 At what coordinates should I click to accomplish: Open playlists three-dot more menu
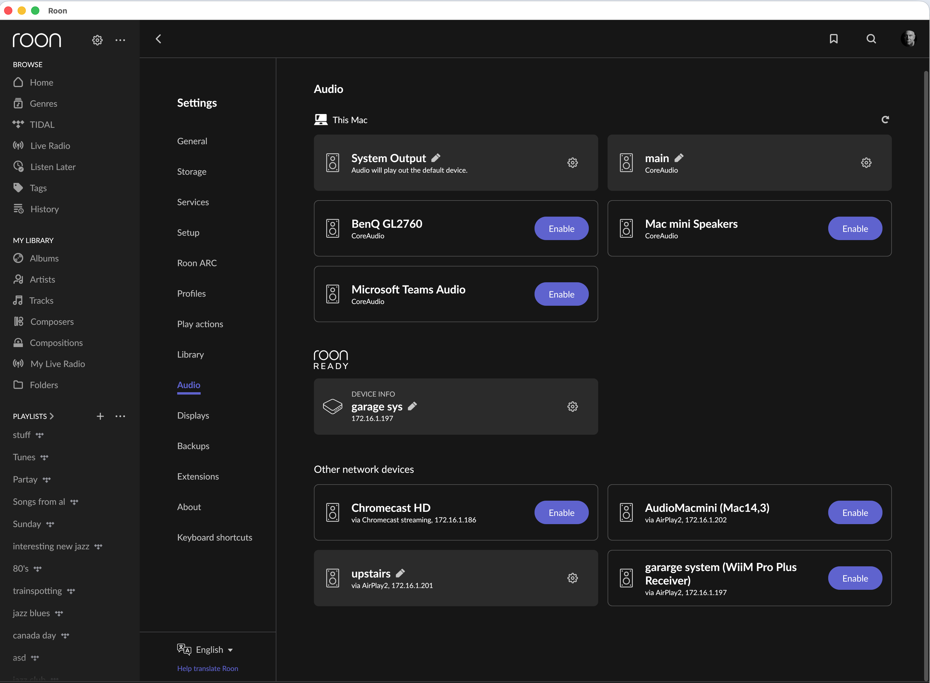[120, 416]
